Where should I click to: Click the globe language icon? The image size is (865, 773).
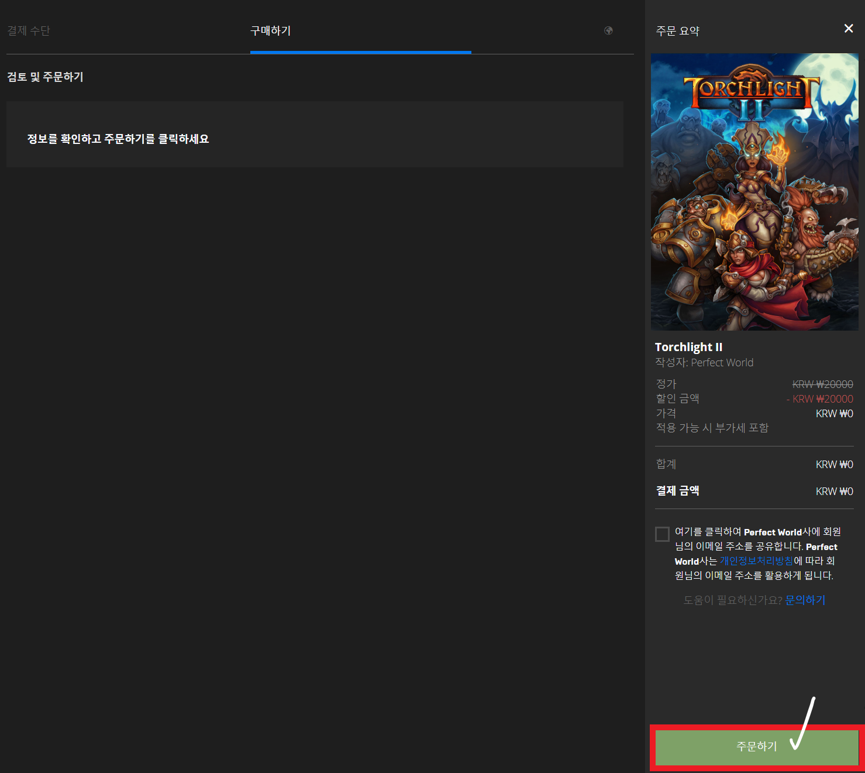(x=608, y=31)
